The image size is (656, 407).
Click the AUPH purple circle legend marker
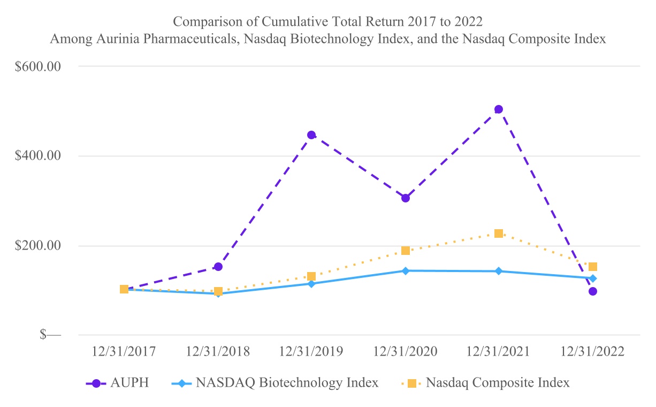96,383
